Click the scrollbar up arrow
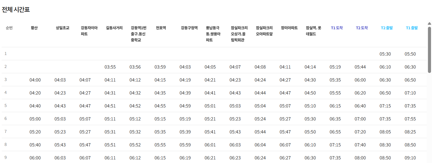Screen dimensions: 436x163 429,23
